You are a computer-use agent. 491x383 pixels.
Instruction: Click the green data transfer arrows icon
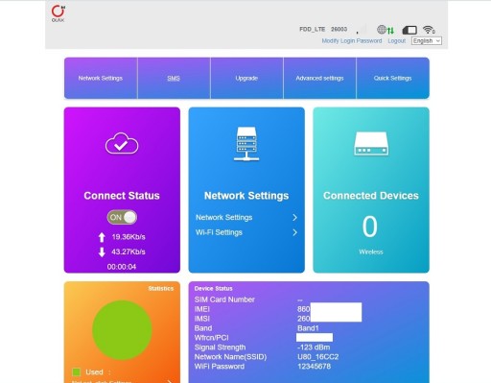(390, 31)
